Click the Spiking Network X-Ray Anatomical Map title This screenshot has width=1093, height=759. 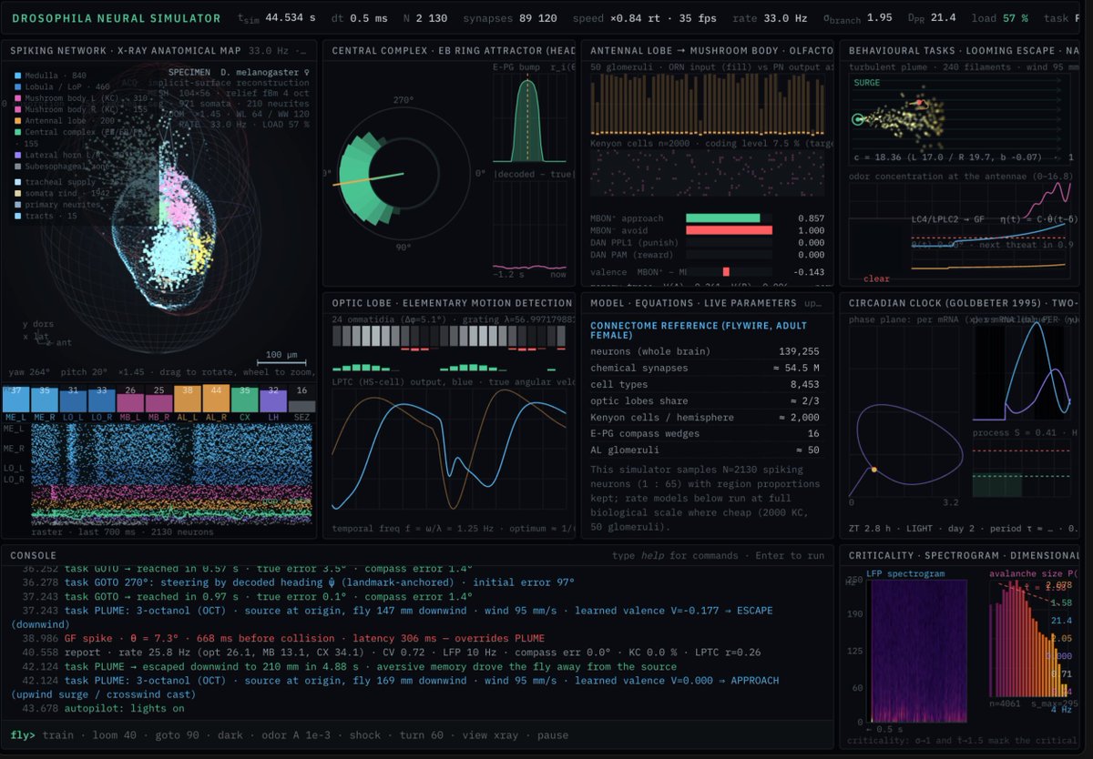pyautogui.click(x=125, y=51)
